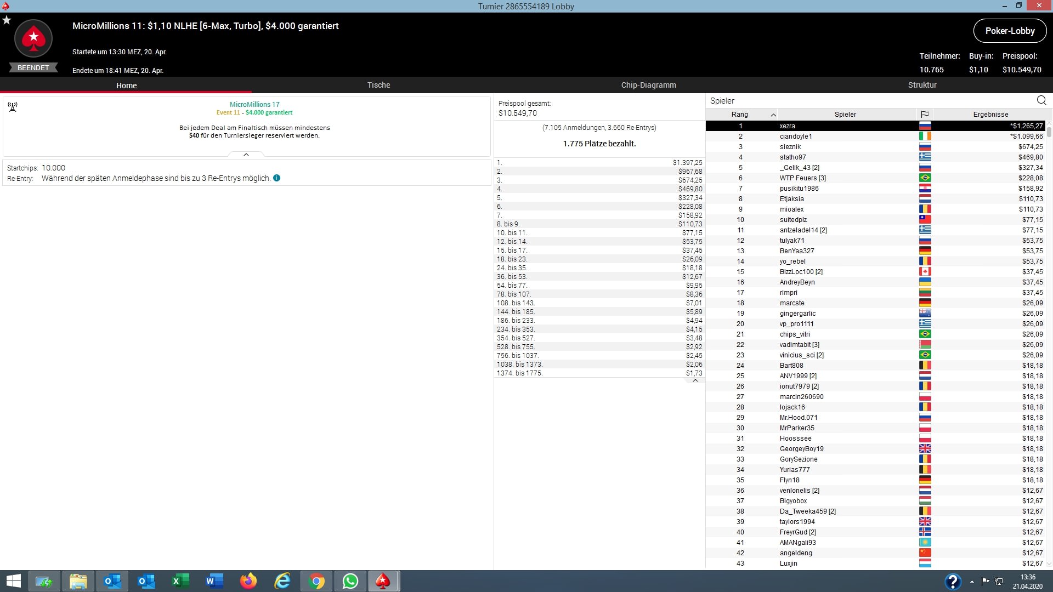Collapse the payout list chevron
This screenshot has width=1053, height=592.
point(695,380)
